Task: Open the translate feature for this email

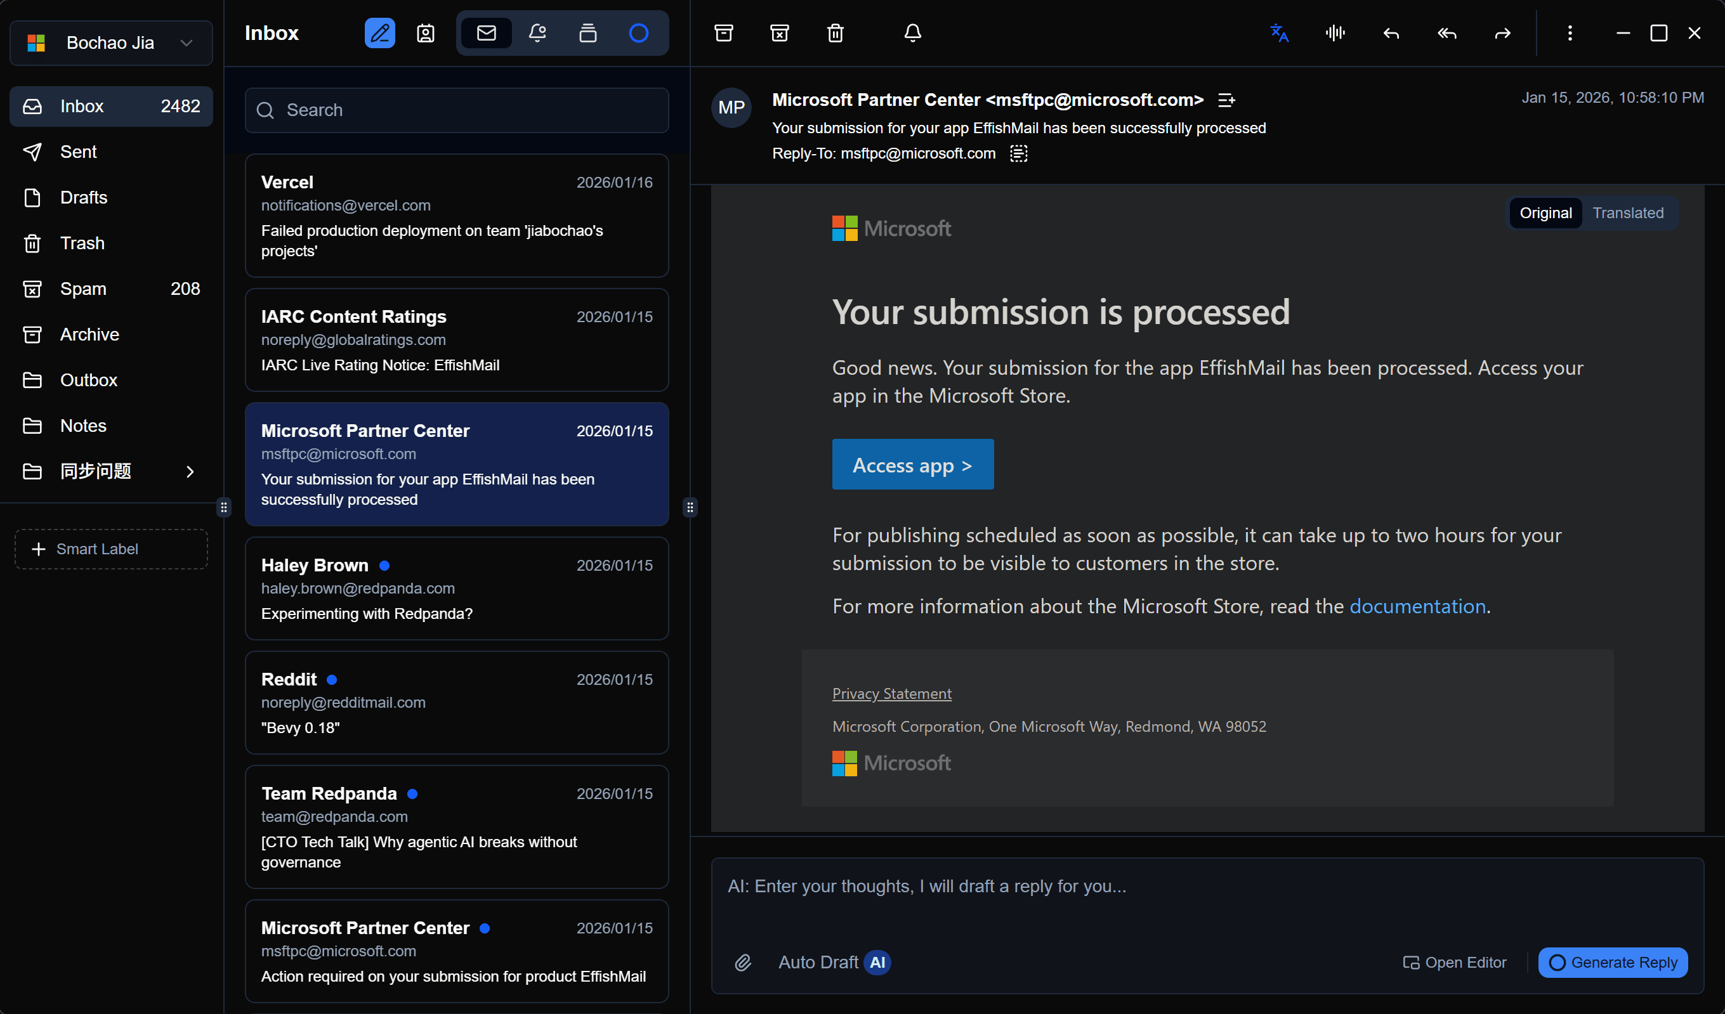Action: coord(1280,33)
